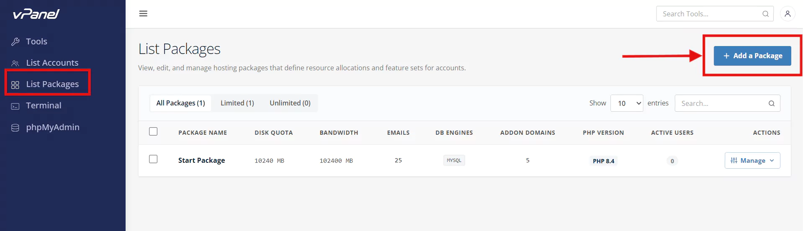Sort by DISK QUOTA column header

coord(274,133)
